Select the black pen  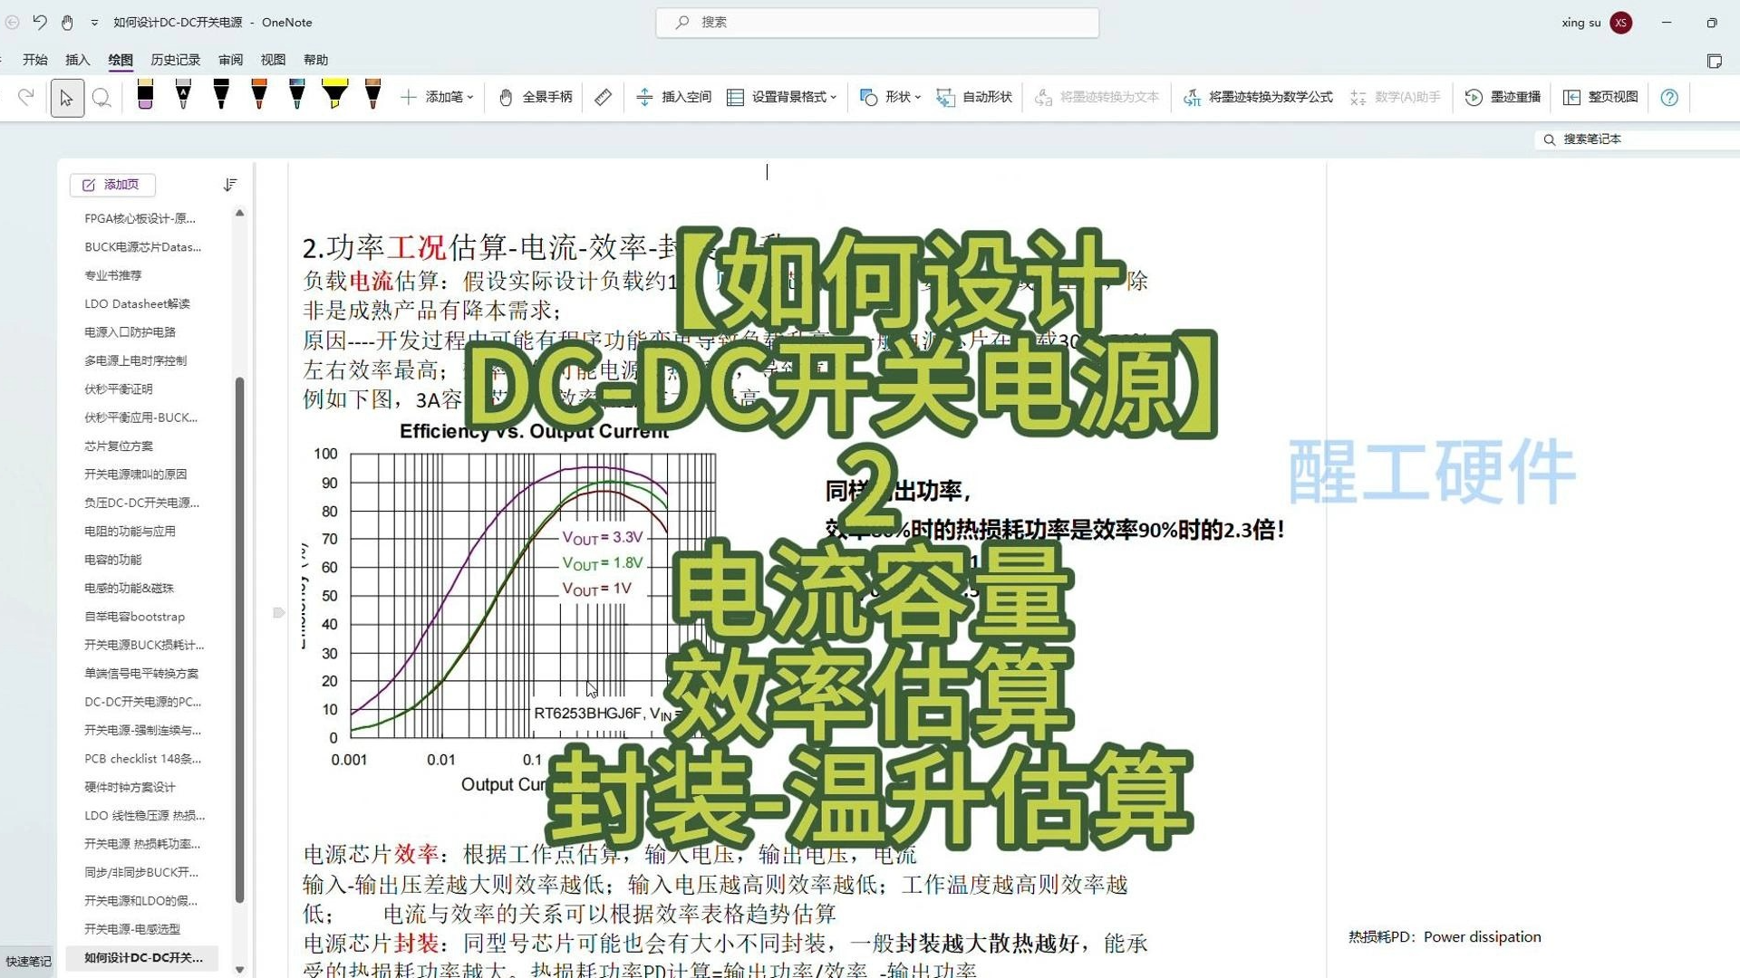(x=221, y=95)
